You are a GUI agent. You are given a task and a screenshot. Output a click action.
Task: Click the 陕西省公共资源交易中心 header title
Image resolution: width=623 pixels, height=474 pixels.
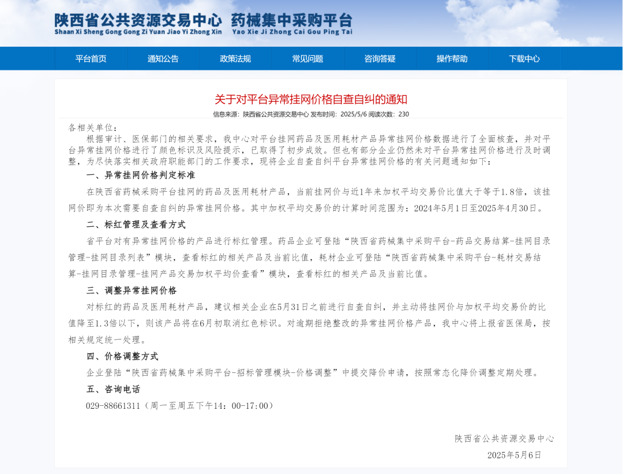point(138,20)
